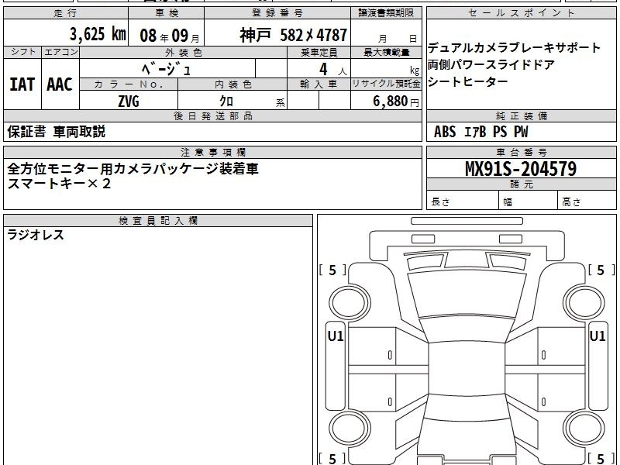Screen dimensions: 620x465
Task: Click the 乗車定員 header
Action: pyautogui.click(x=319, y=52)
